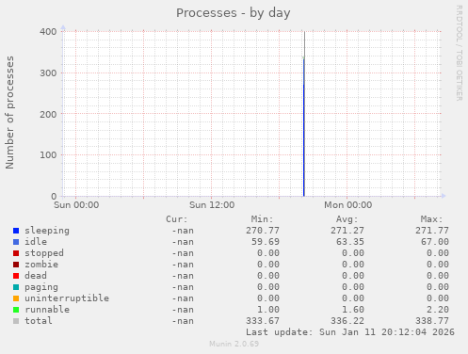Click the 'Mon 00:00' x-axis label

347,205
